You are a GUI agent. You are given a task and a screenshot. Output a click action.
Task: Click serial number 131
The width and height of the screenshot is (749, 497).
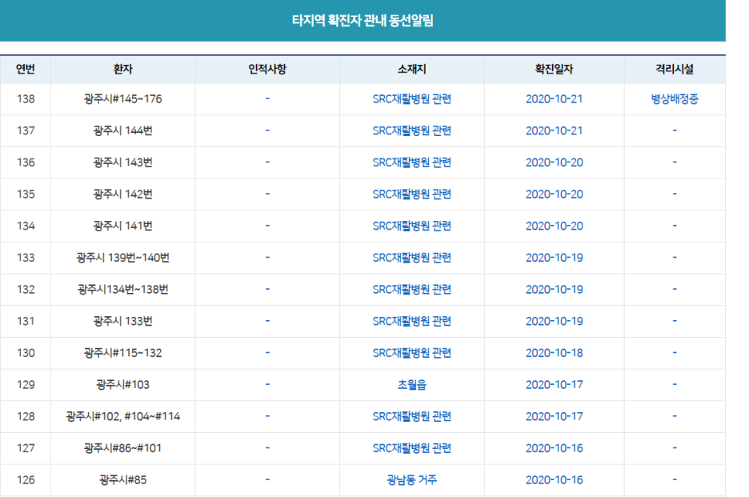[26, 321]
